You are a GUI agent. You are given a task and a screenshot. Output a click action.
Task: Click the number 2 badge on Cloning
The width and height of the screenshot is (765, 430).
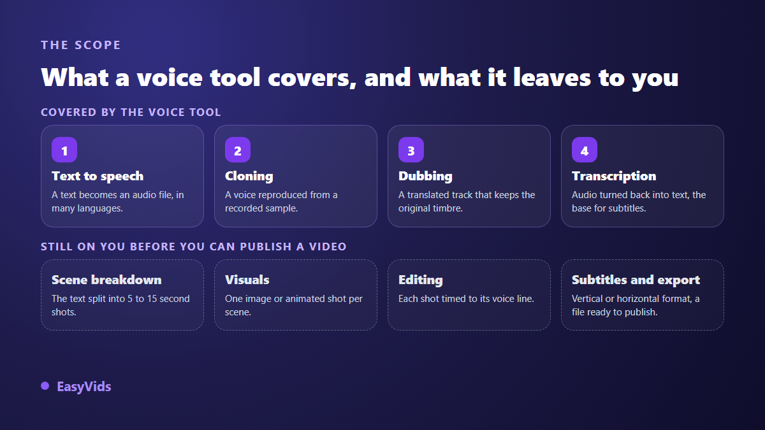pos(238,150)
